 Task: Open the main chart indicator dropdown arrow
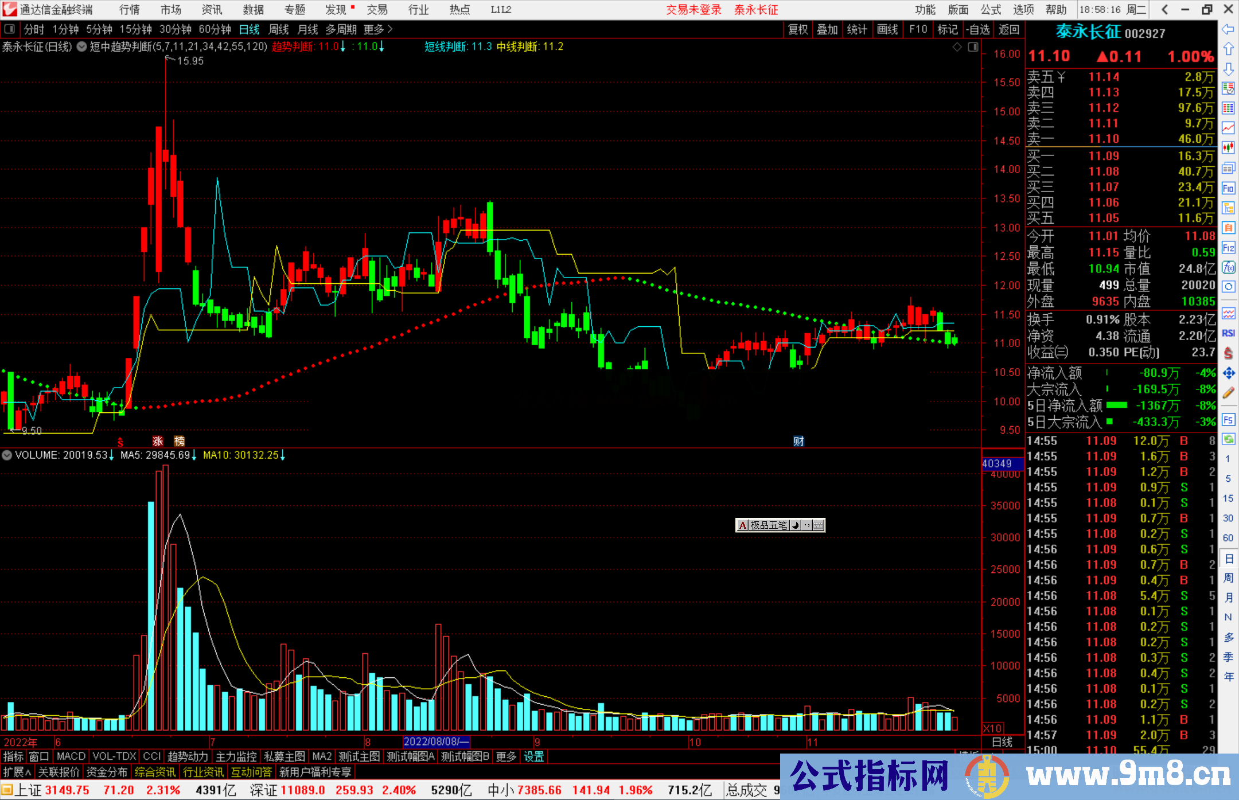coord(82,47)
